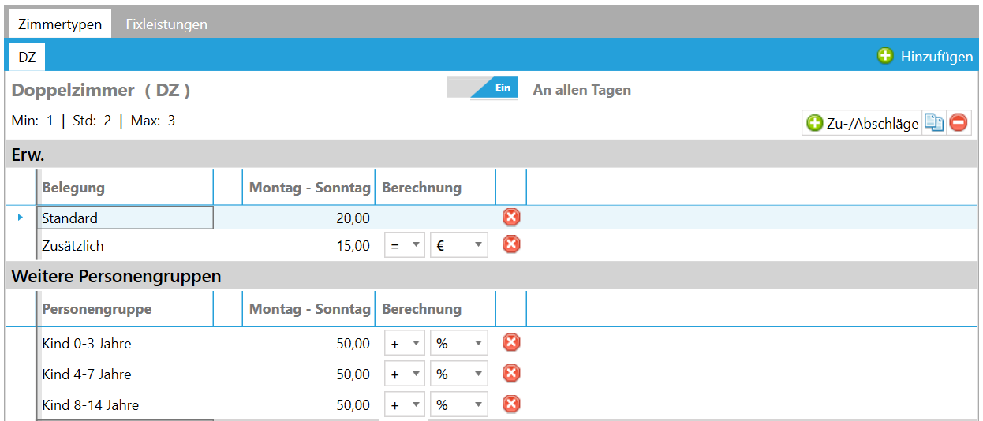Click the Doppelzimmer ( DZ ) heading
Viewport: 983px width, 421px height.
[101, 90]
